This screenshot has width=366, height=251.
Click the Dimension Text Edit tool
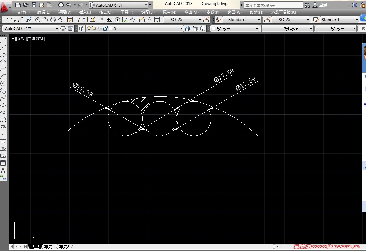pos(149,20)
